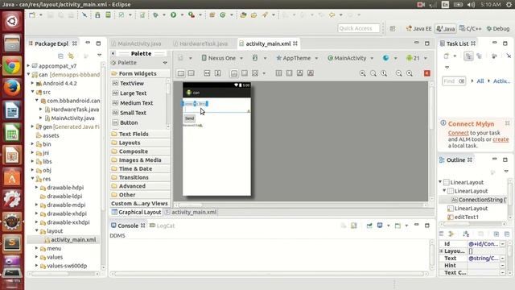The height and width of the screenshot is (290, 515).
Task: Click the Find field in Task List
Action: (454, 81)
